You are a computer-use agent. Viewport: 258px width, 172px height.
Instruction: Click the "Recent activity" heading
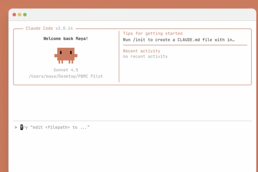click(x=141, y=51)
